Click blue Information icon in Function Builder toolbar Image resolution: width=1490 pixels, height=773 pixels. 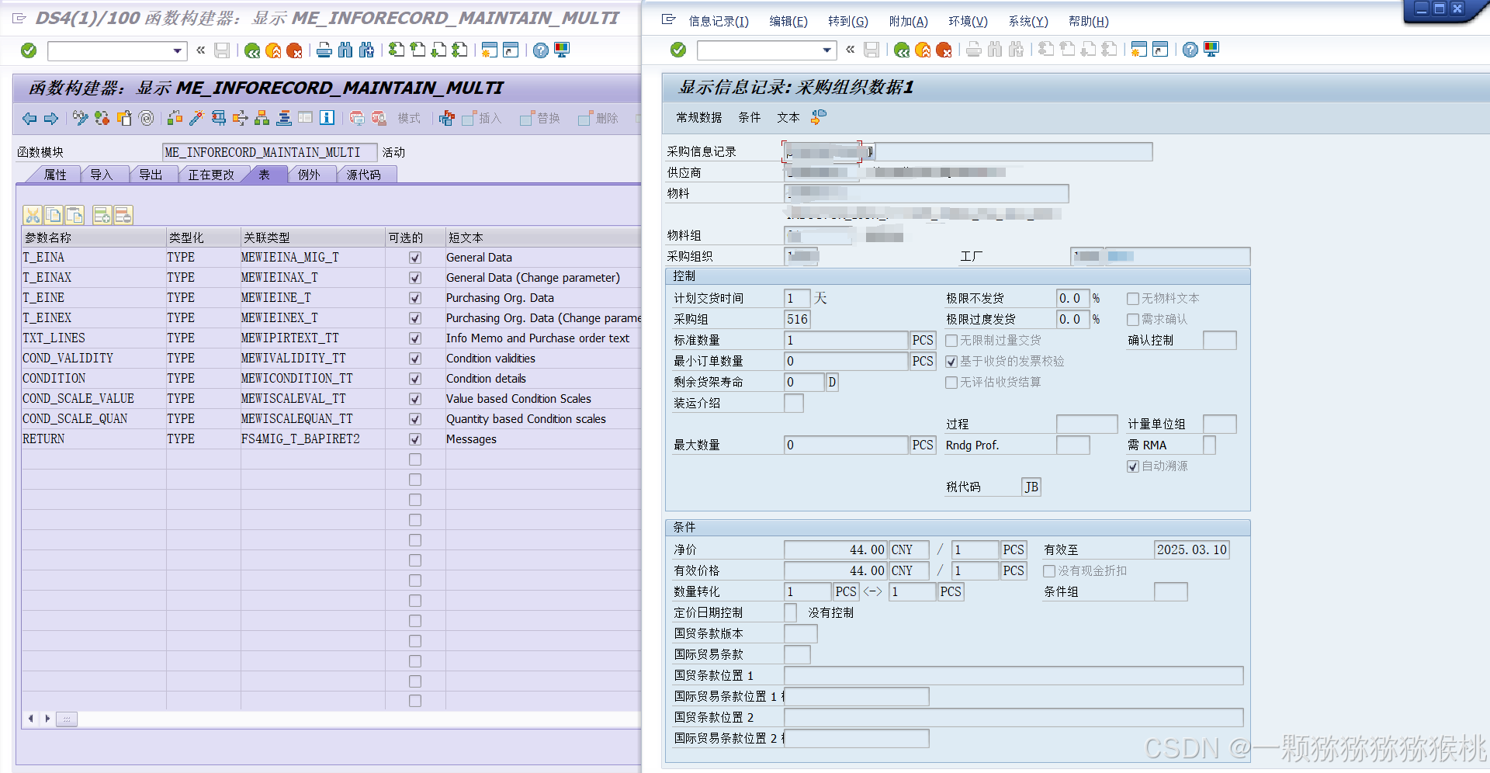(x=327, y=118)
